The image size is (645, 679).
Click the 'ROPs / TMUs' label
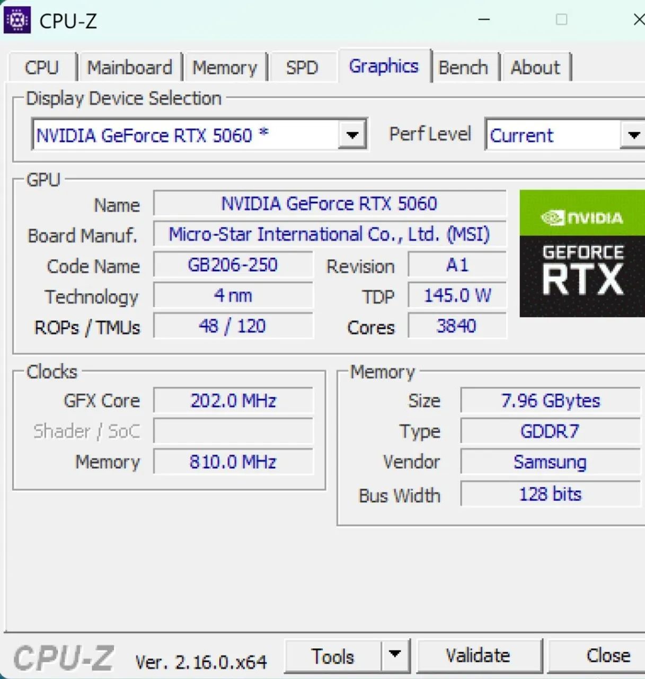[87, 328]
